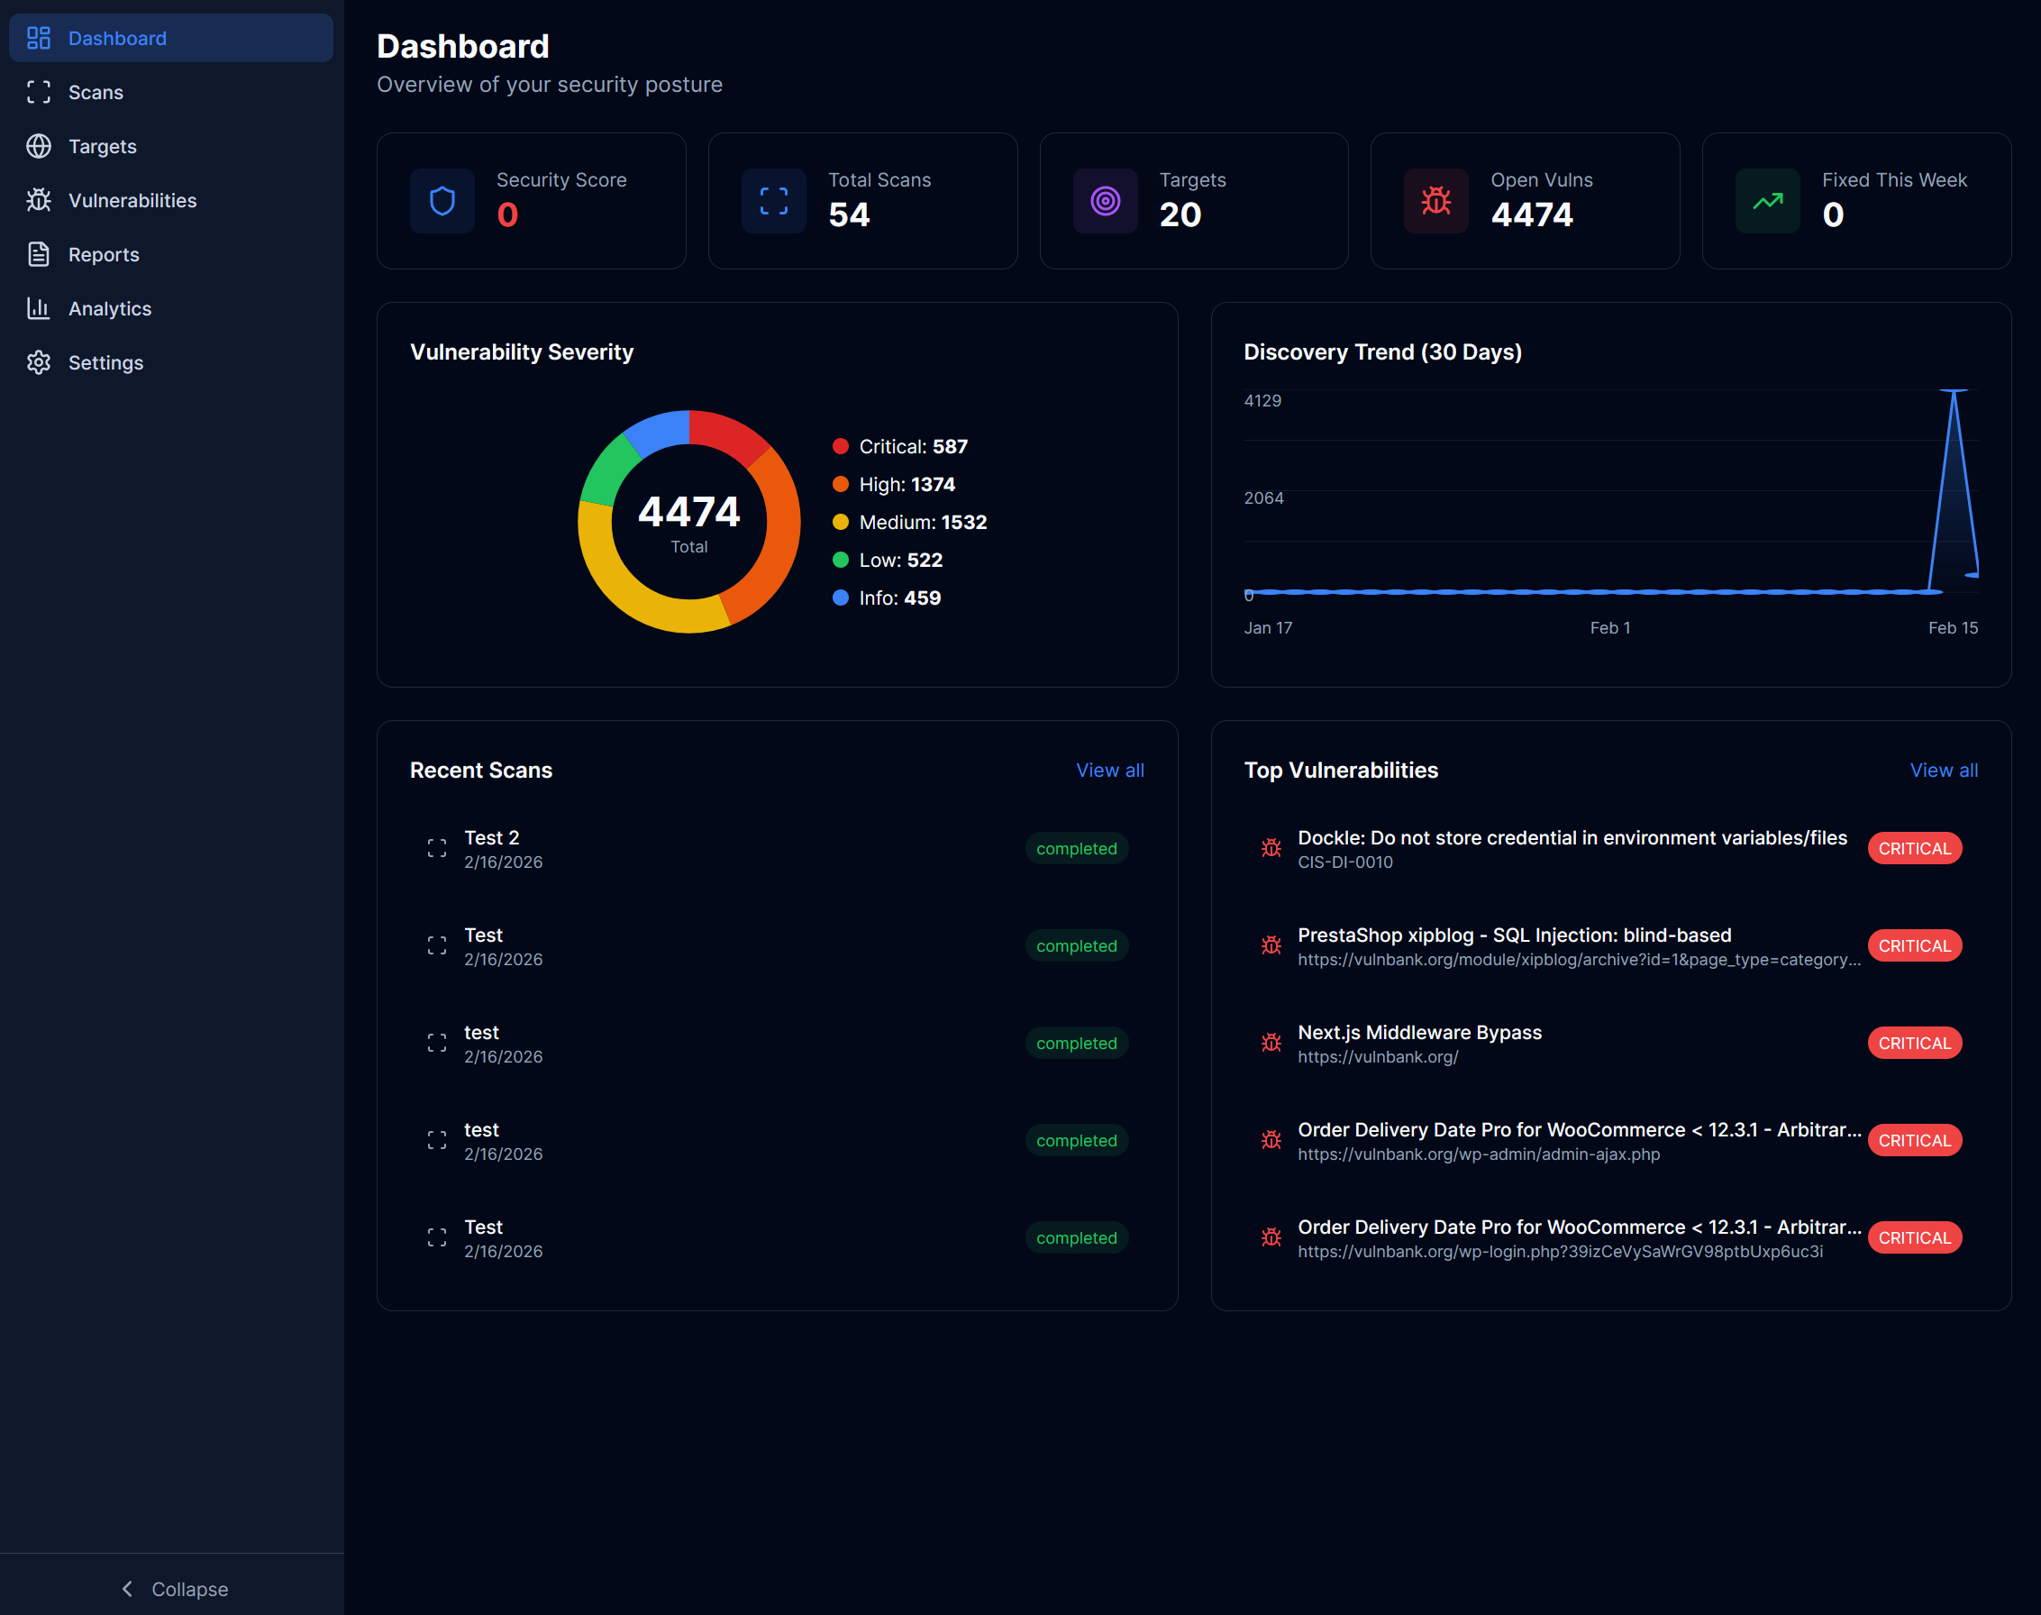This screenshot has height=1615, width=2041.
Task: Select Targets in the navigation sidebar
Action: (x=102, y=146)
